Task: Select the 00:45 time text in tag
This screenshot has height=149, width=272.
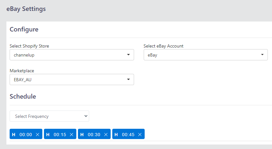Action: click(x=128, y=135)
